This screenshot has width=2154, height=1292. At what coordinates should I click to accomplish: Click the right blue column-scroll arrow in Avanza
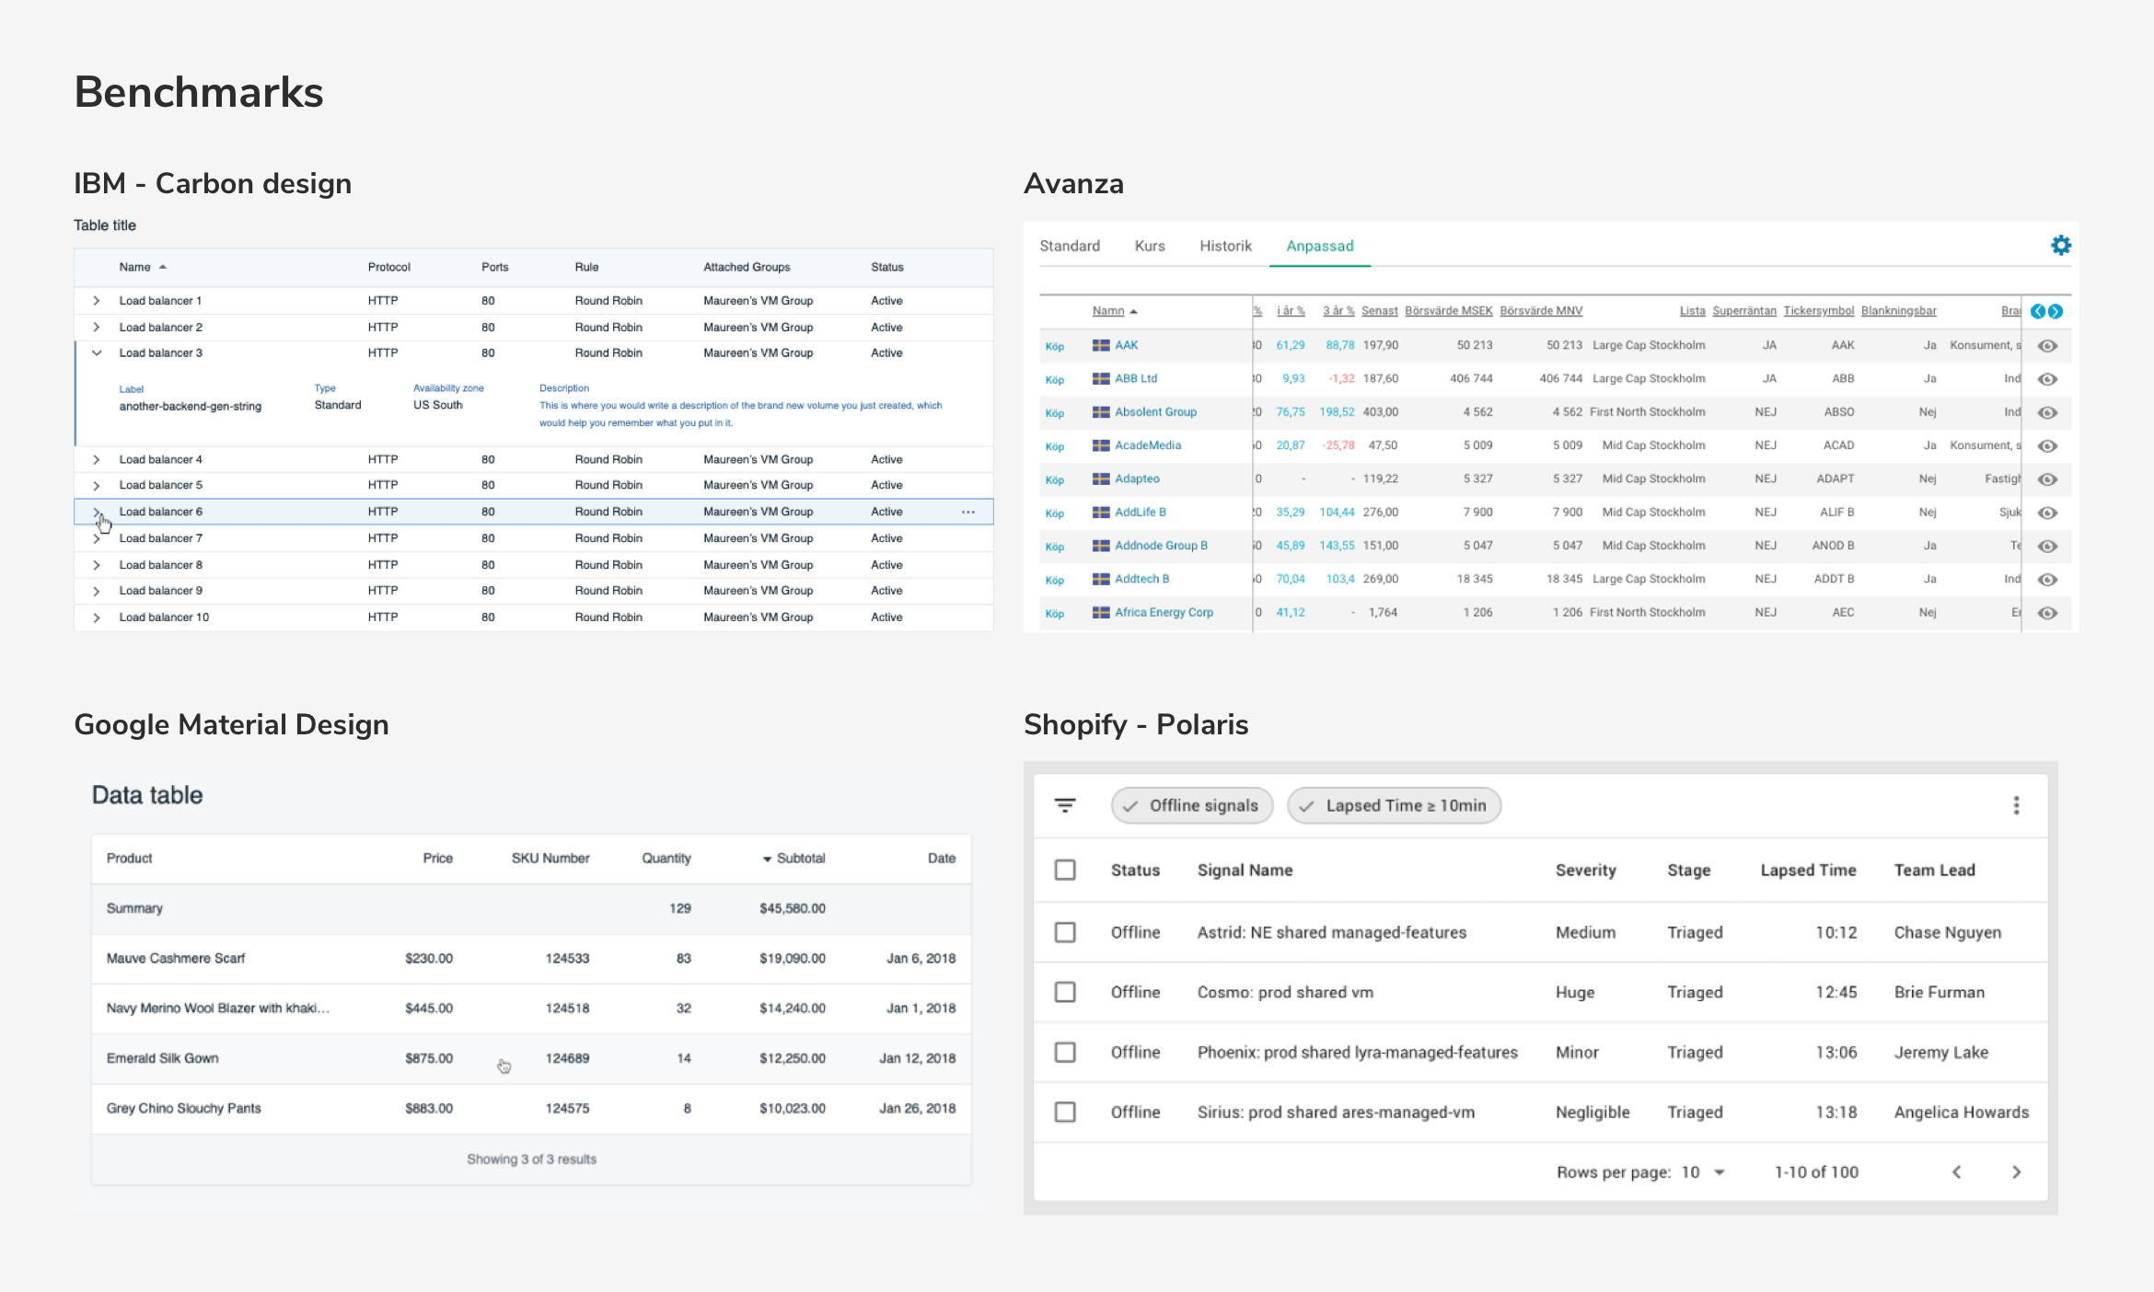[2056, 311]
